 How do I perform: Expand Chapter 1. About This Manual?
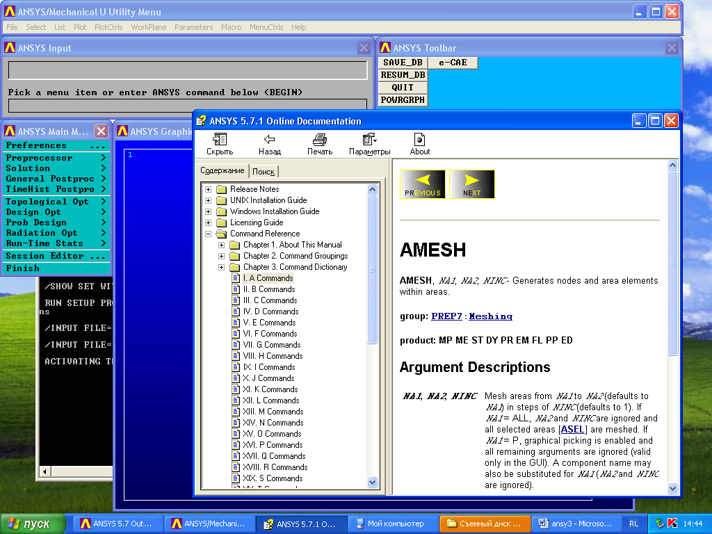coord(222,245)
